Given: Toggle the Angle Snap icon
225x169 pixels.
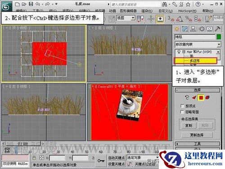Looking at the screenshot, I should (180, 19).
